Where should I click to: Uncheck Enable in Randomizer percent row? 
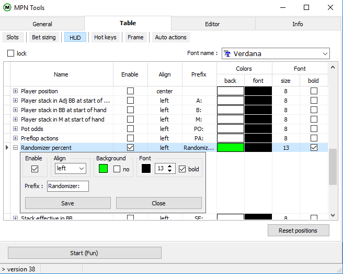[130, 148]
